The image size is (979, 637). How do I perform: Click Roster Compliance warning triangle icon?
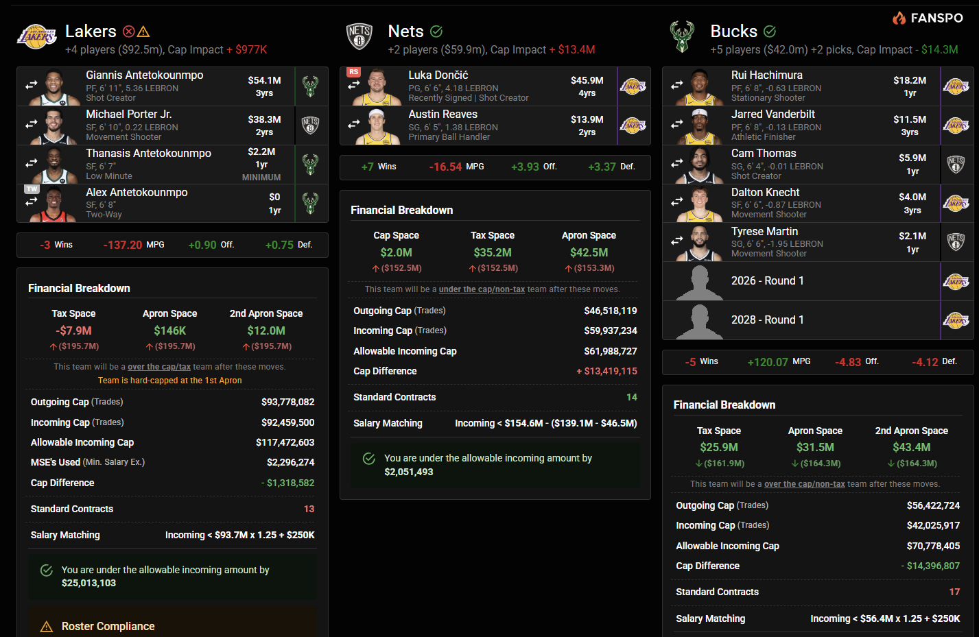point(47,627)
